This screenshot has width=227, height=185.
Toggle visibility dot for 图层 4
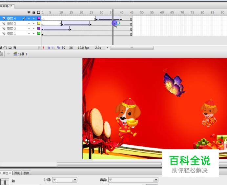[29, 18]
